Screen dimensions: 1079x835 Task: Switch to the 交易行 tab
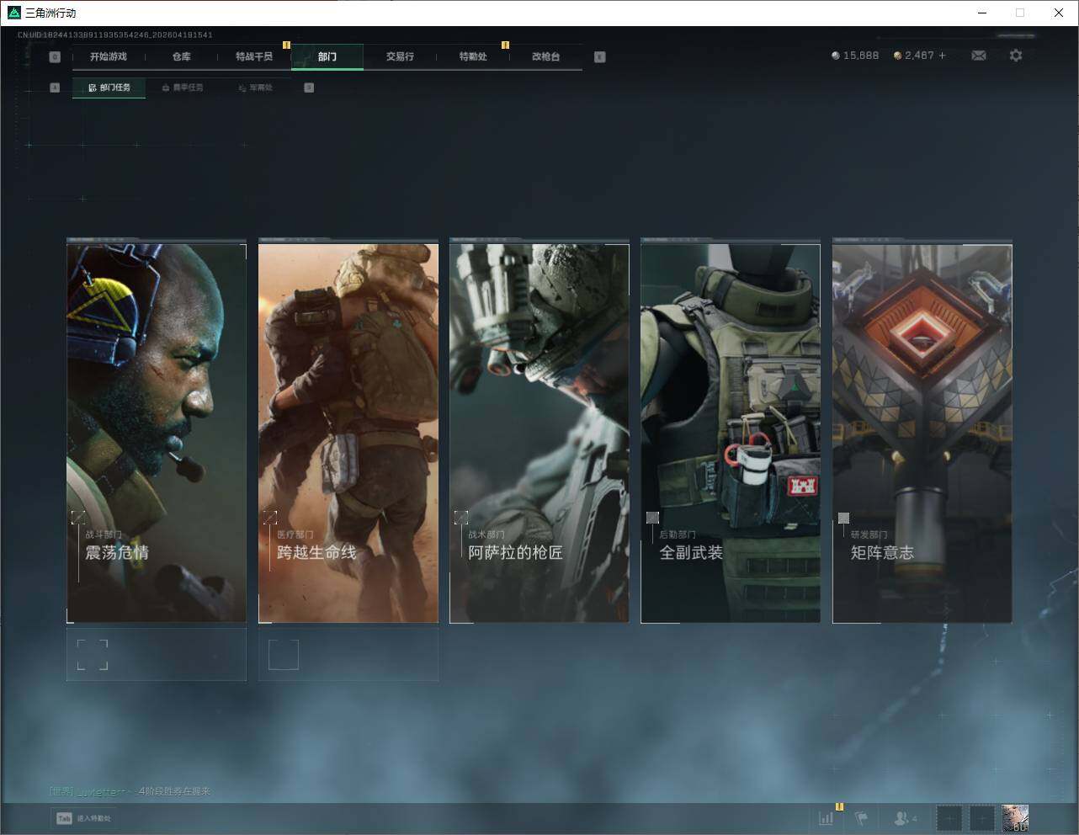[400, 56]
